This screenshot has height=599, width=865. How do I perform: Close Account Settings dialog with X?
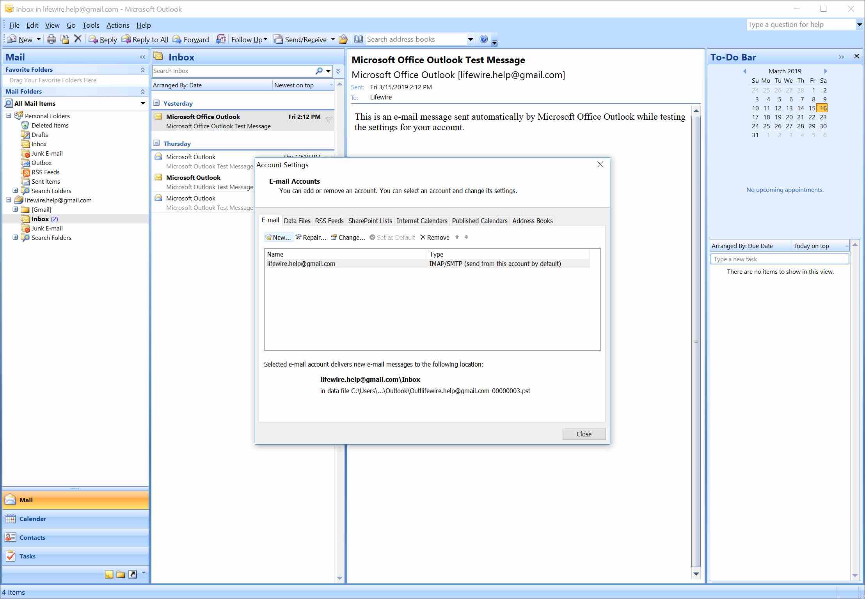(600, 165)
